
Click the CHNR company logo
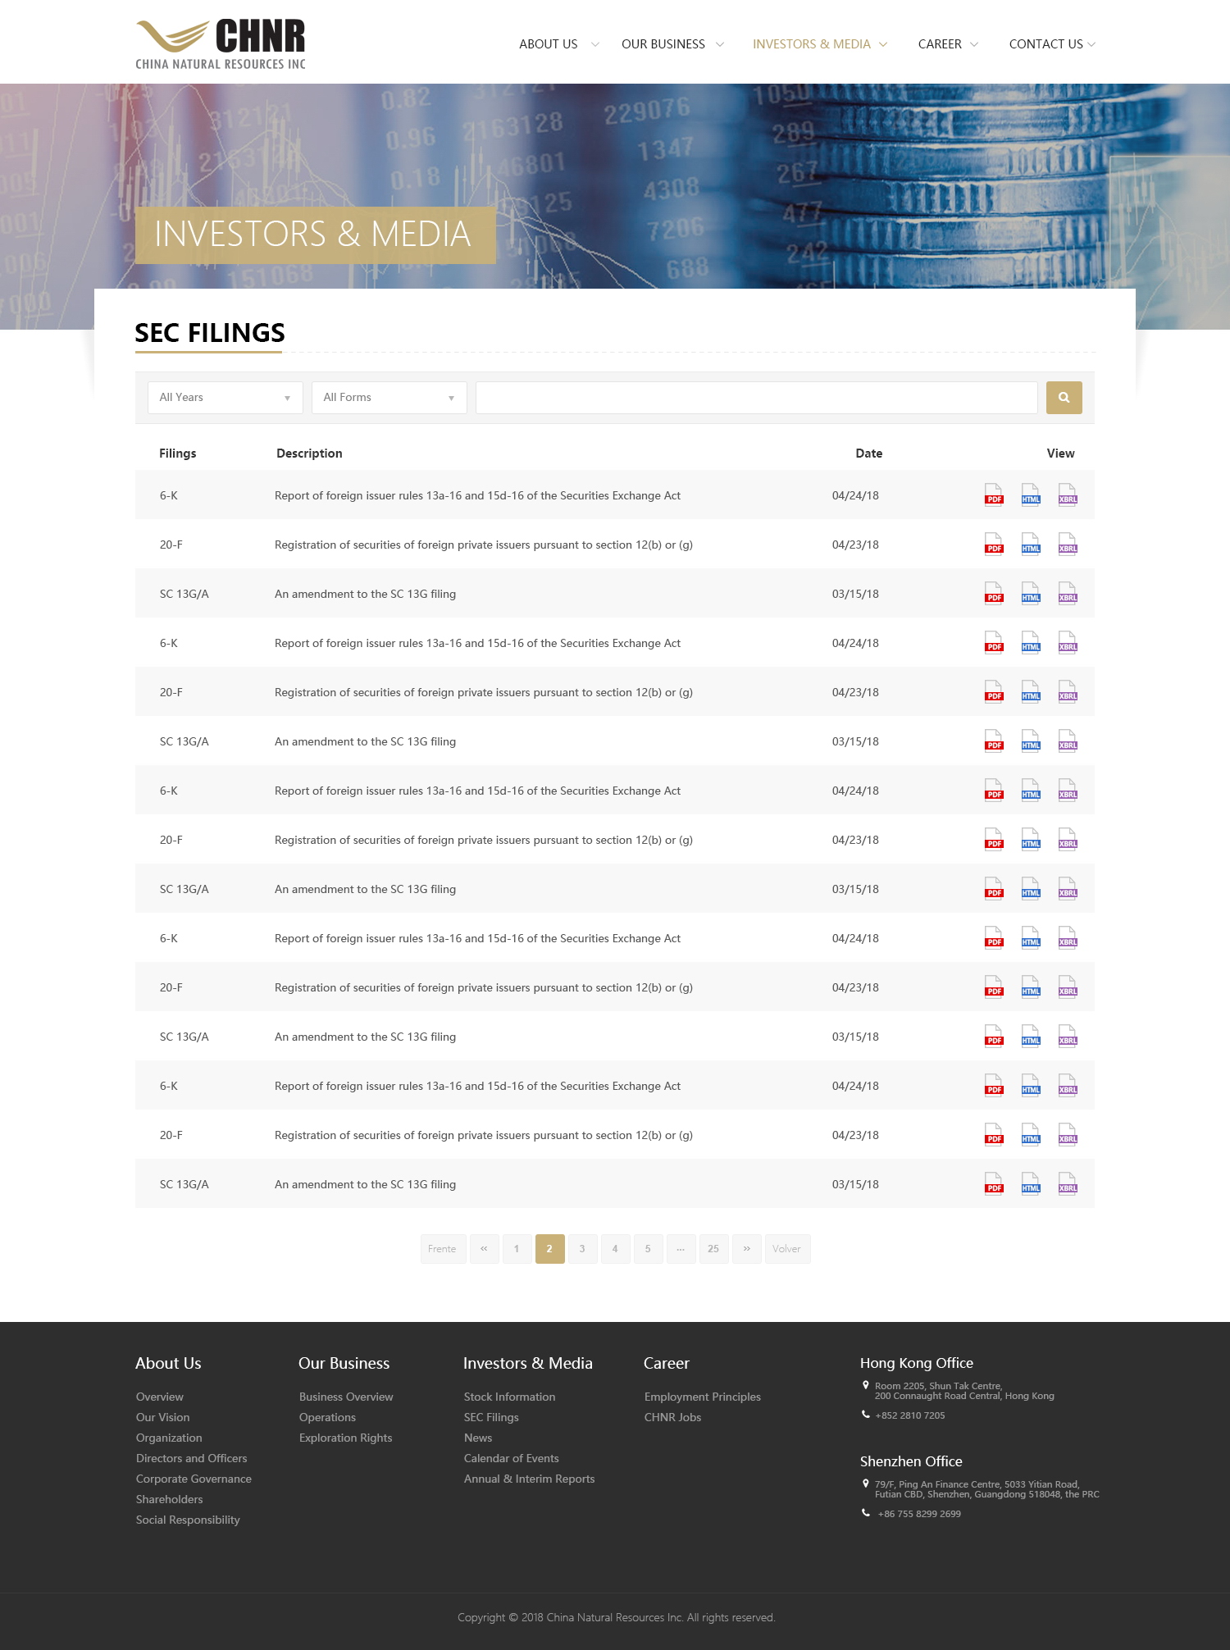click(x=221, y=43)
